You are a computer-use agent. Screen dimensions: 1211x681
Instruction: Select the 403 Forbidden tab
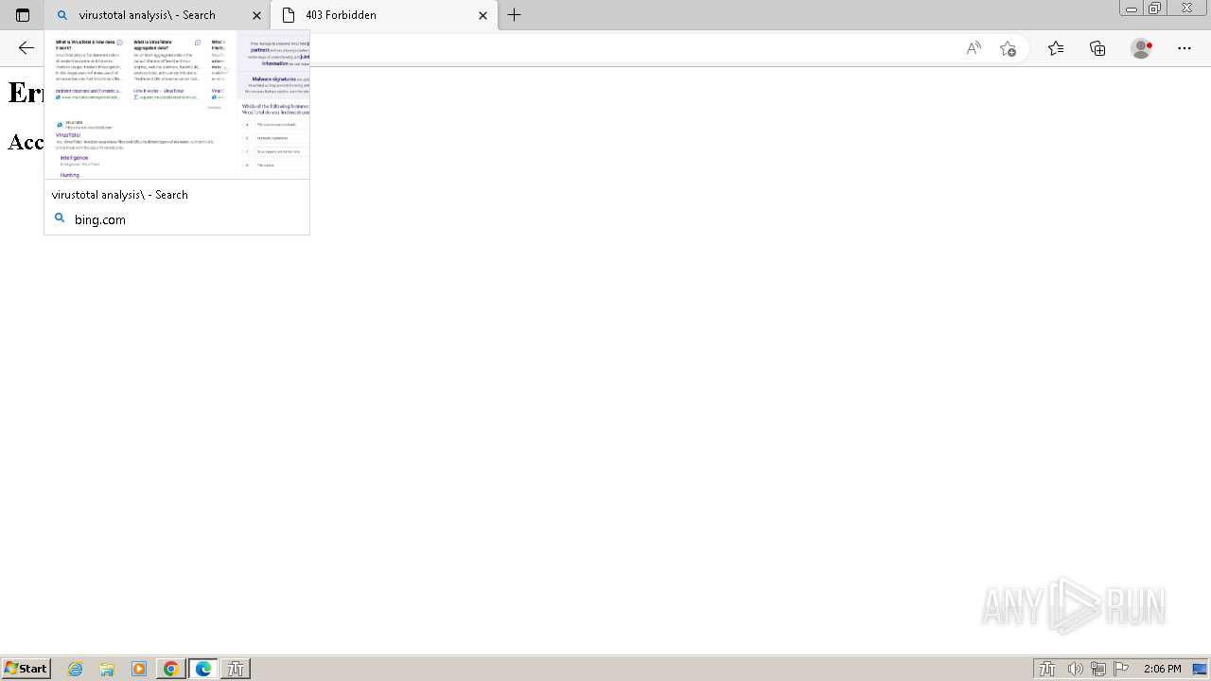coord(384,15)
